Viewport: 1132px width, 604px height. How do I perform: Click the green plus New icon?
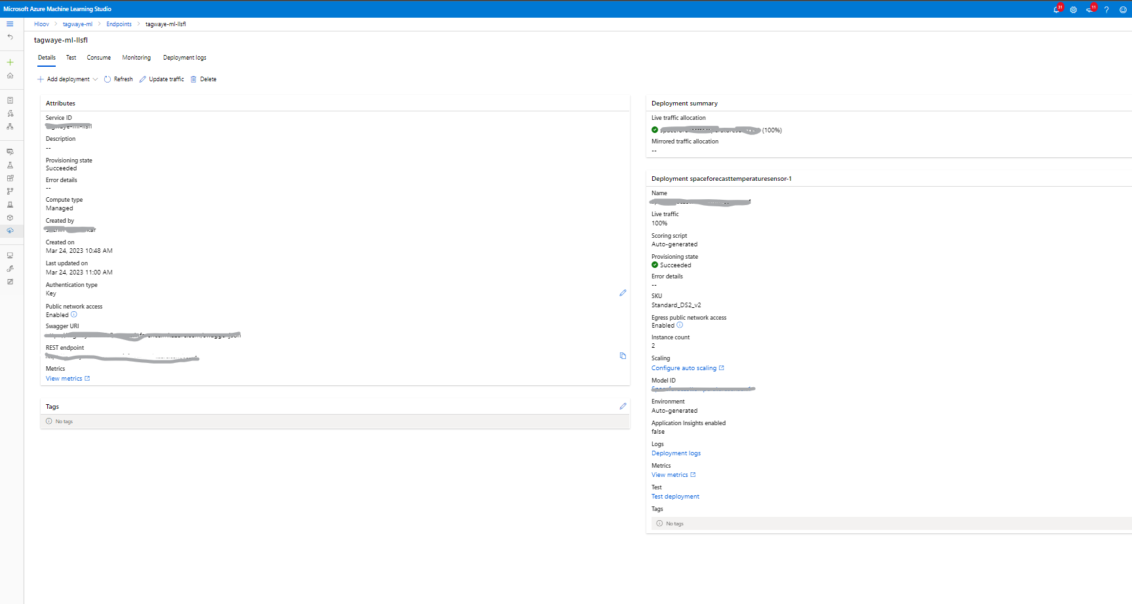click(10, 62)
